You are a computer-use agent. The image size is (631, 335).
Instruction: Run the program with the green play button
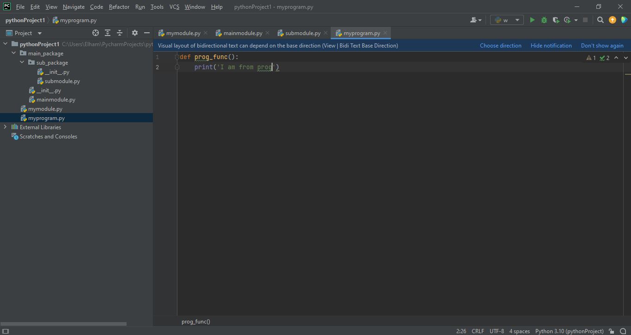pos(532,20)
